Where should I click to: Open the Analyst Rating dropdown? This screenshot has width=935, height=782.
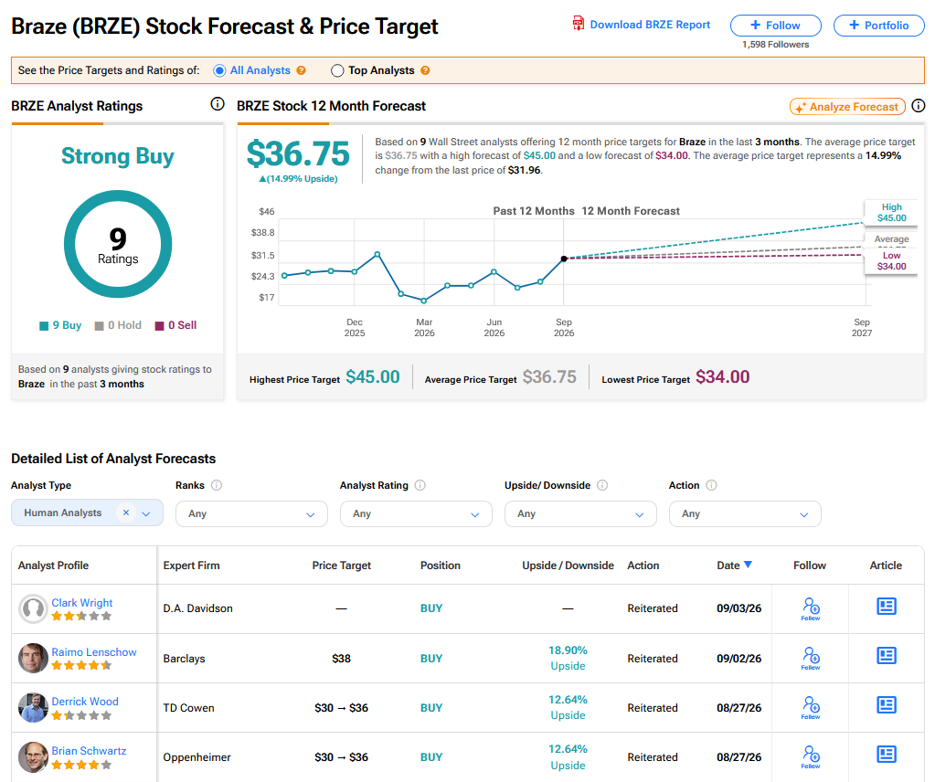(x=416, y=513)
